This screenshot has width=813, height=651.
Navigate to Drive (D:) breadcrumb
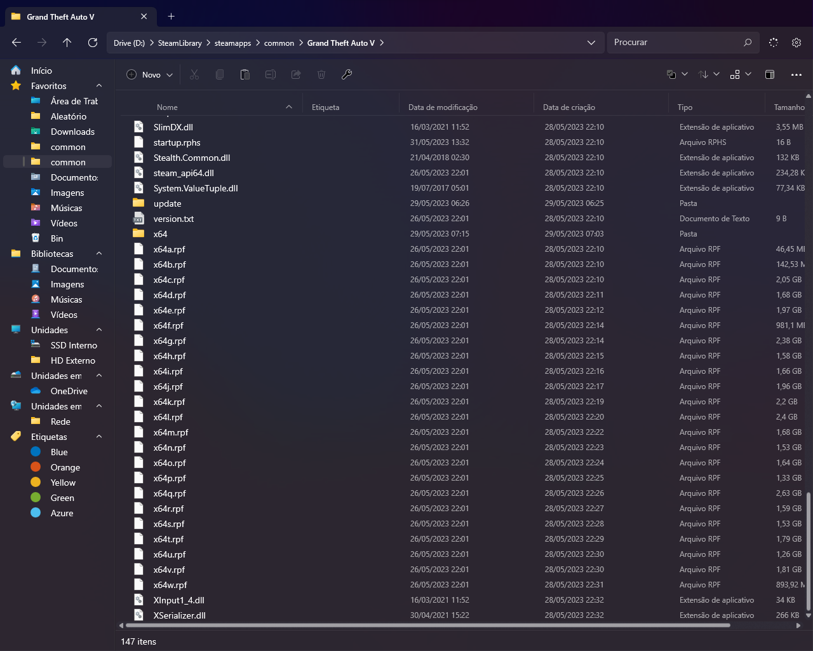129,43
